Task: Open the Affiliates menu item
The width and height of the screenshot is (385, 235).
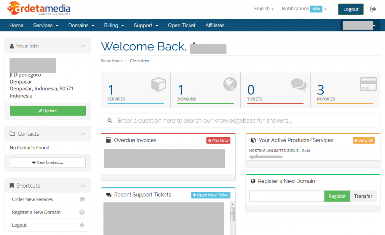Action: pos(215,26)
